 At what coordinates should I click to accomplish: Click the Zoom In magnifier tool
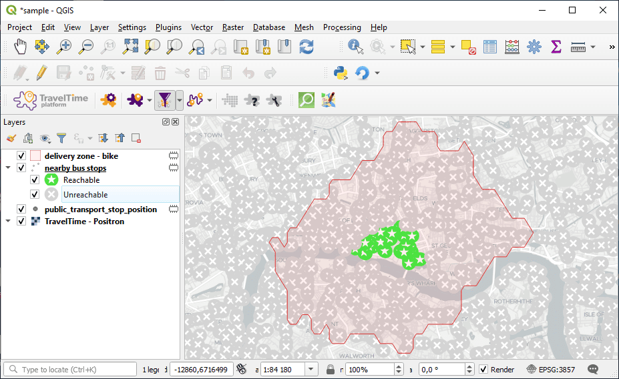point(64,47)
